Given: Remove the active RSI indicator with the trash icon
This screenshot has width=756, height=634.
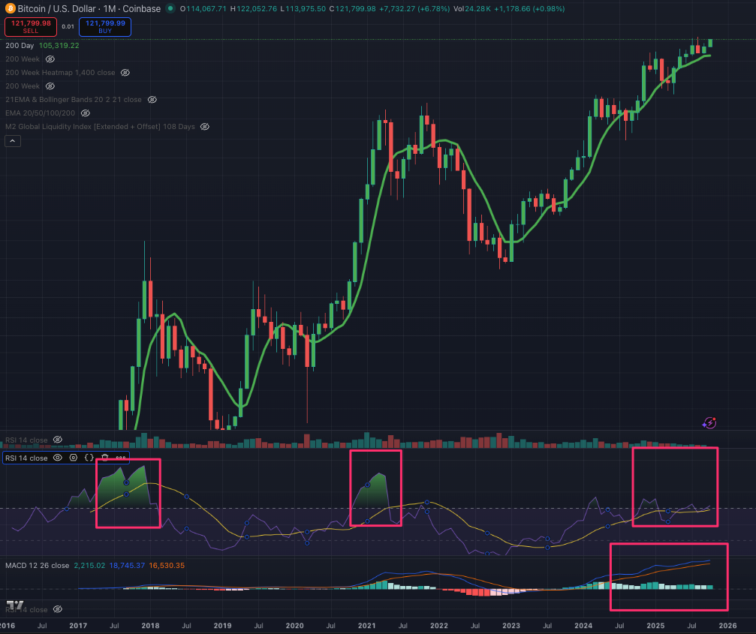Looking at the screenshot, I should 104,458.
